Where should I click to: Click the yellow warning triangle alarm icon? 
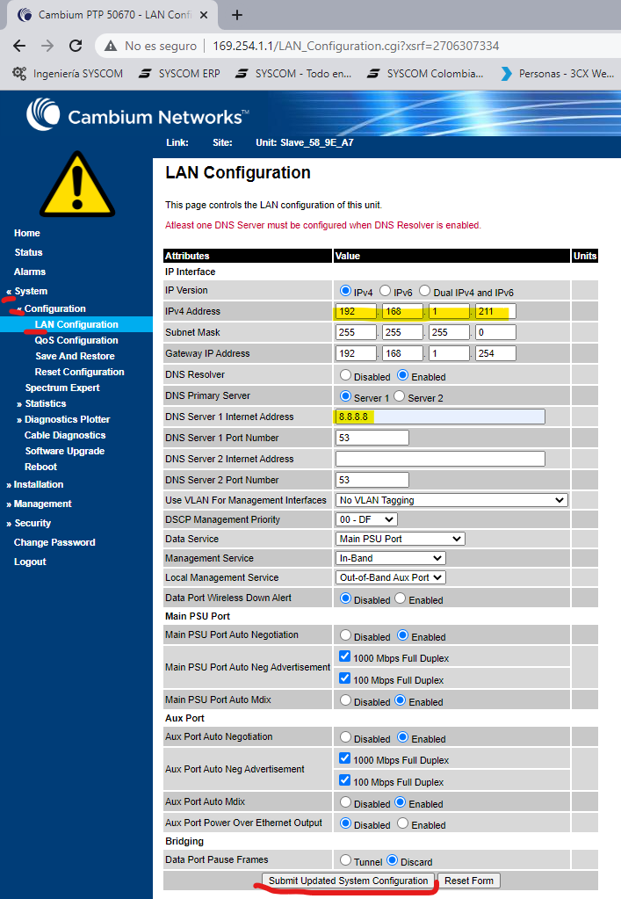[x=77, y=185]
